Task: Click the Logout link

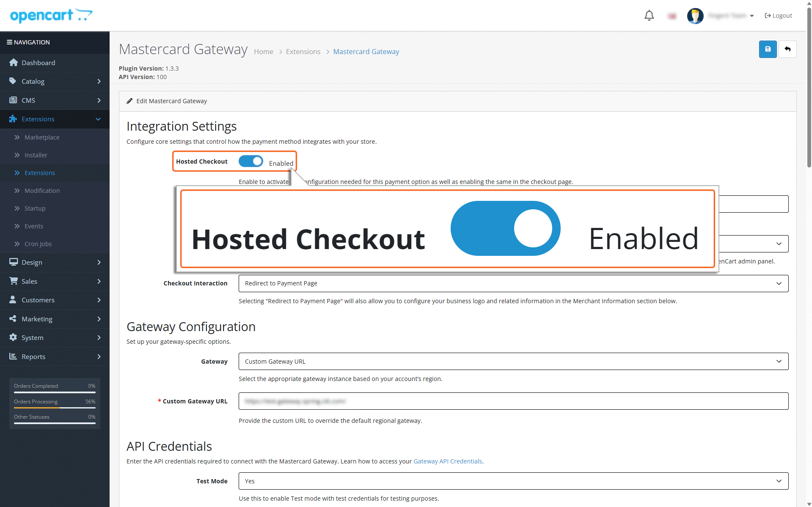Action: 778,16
